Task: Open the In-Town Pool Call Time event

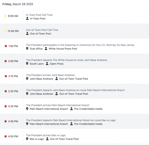Action: click(39, 15)
